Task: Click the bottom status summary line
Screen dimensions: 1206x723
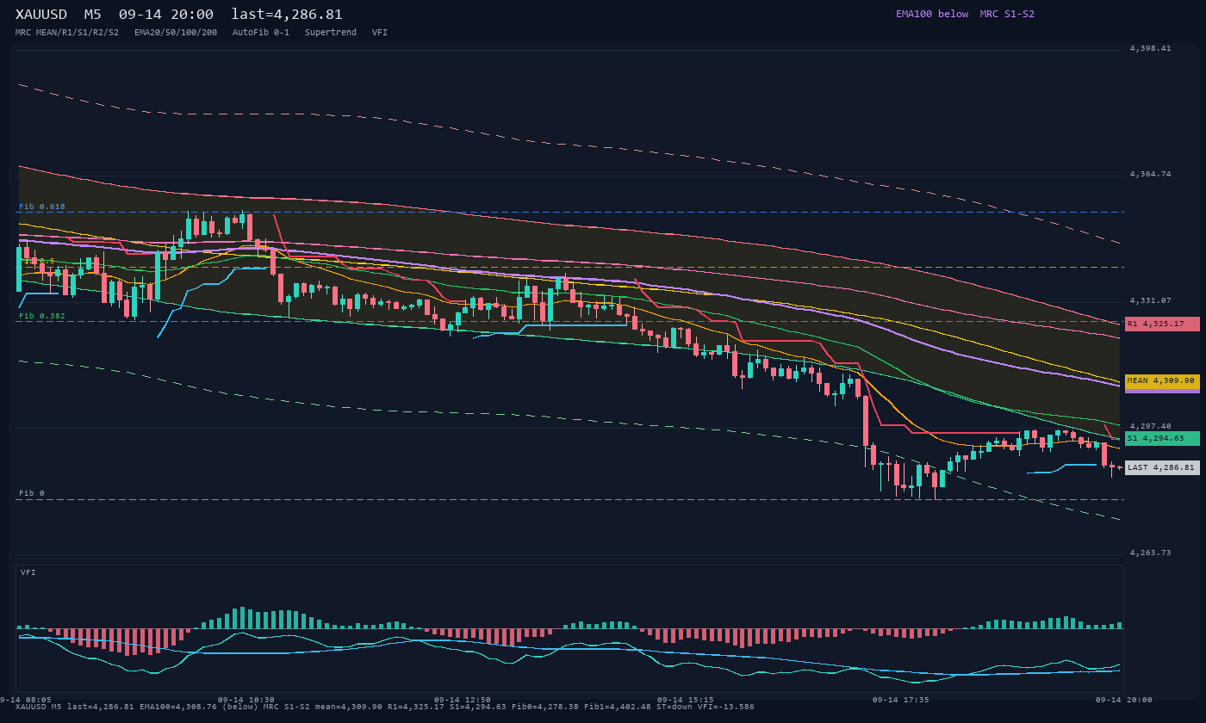Action: click(385, 708)
